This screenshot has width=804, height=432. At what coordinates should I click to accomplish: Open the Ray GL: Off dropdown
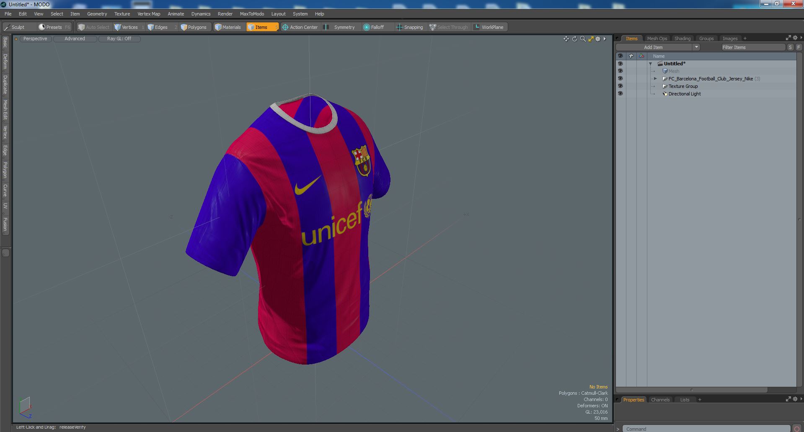click(x=119, y=39)
